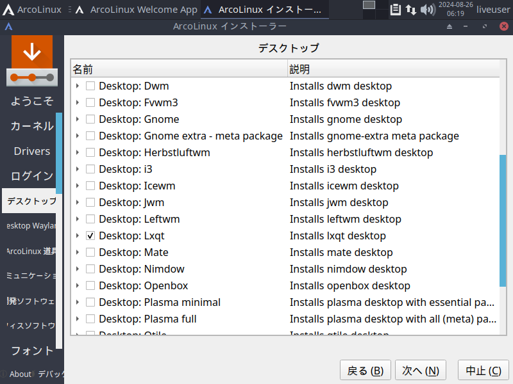Click the network connection tray icon
Viewport: 513px width, 384px height.
tap(410, 10)
